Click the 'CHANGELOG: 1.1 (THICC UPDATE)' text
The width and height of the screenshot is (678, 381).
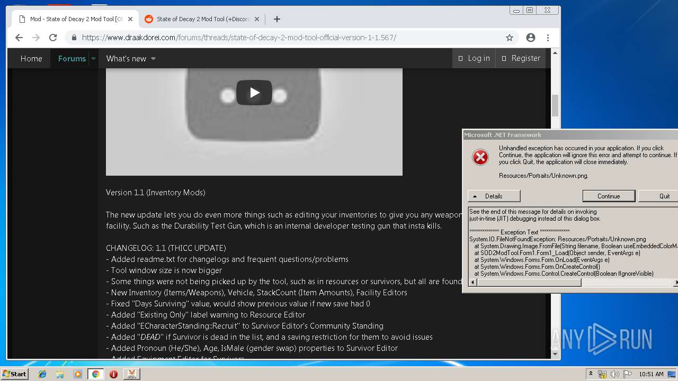coord(166,248)
